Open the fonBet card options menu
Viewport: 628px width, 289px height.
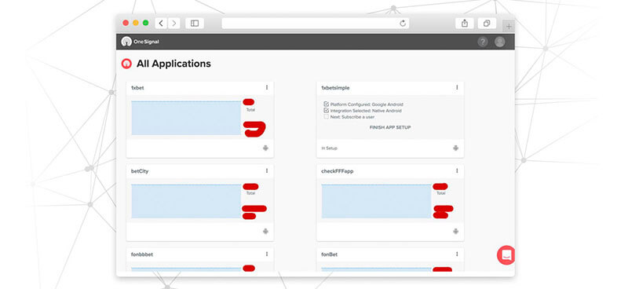457,254
